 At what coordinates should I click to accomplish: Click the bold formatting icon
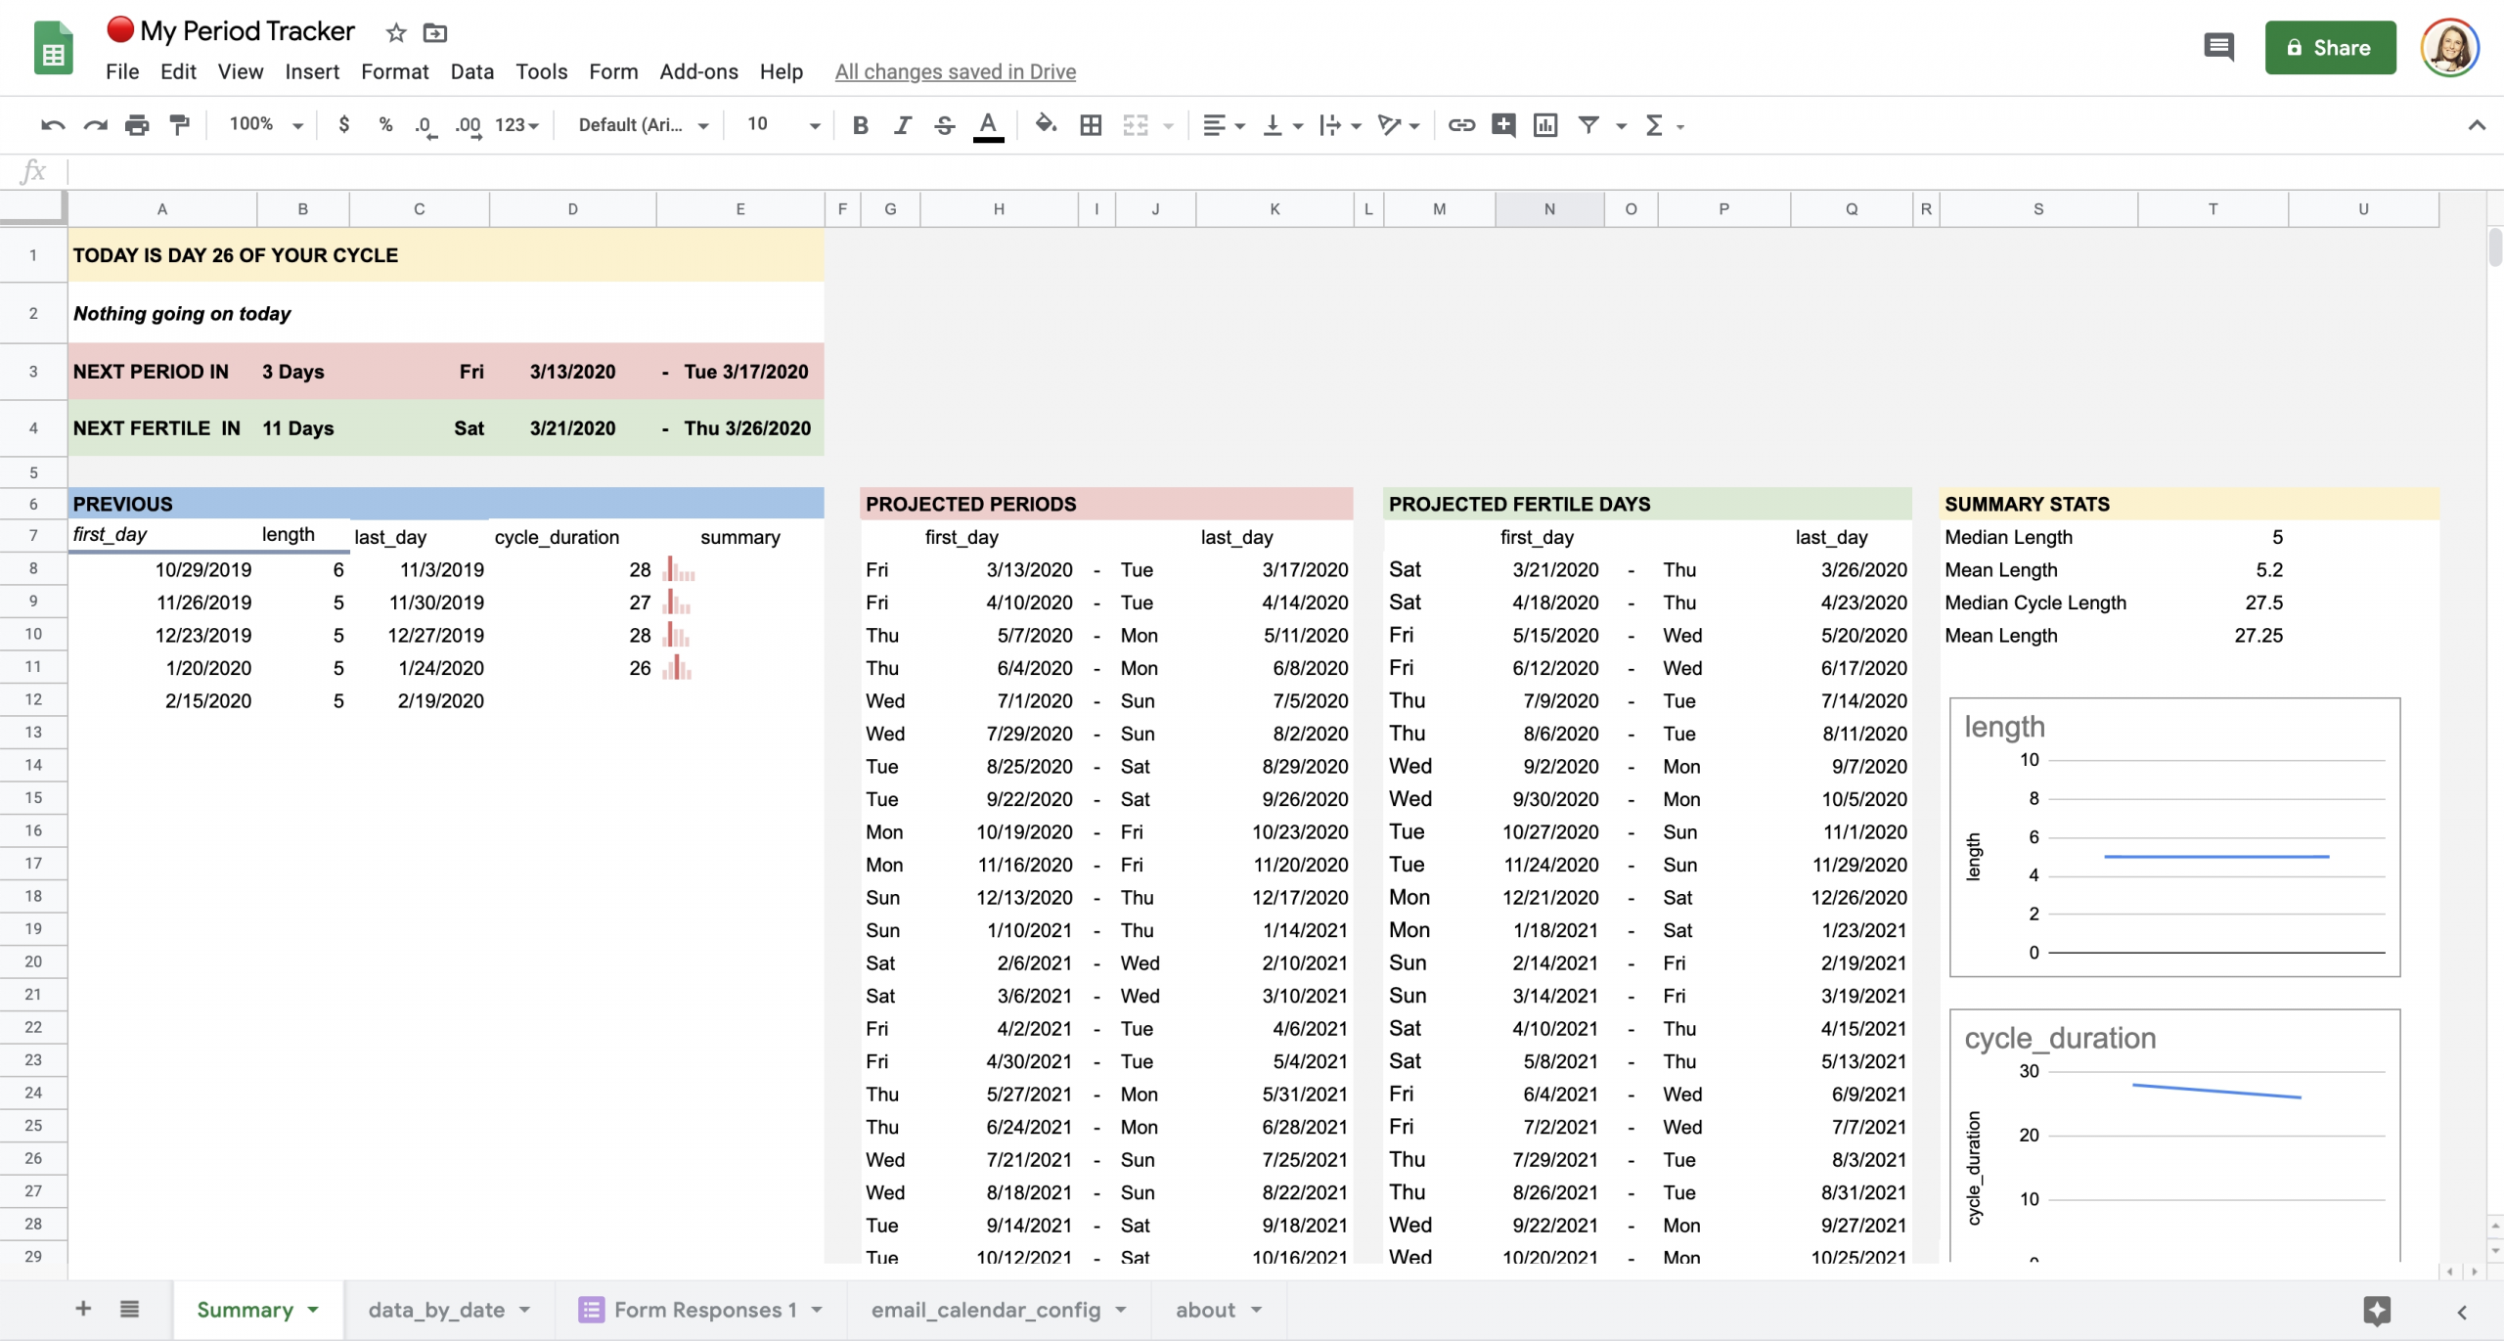point(860,124)
